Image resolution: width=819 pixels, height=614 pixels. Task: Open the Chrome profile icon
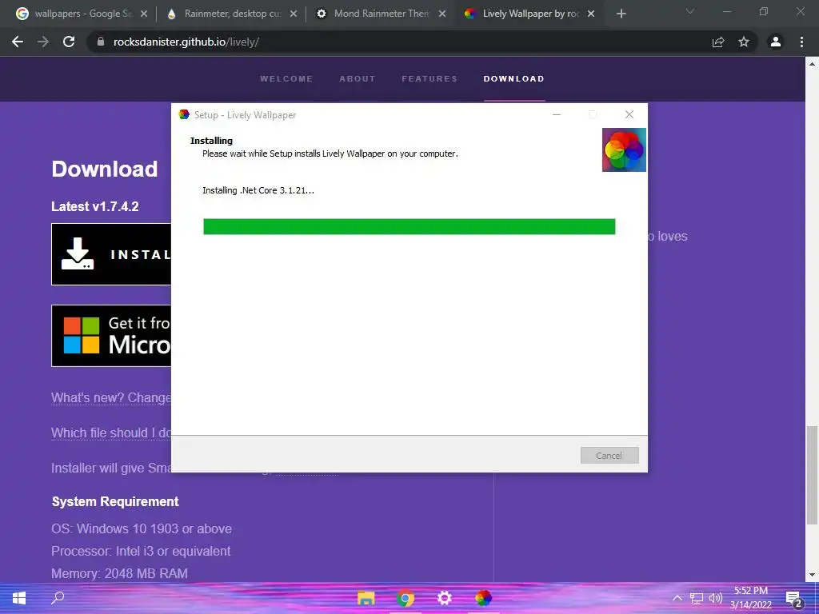[x=776, y=42]
